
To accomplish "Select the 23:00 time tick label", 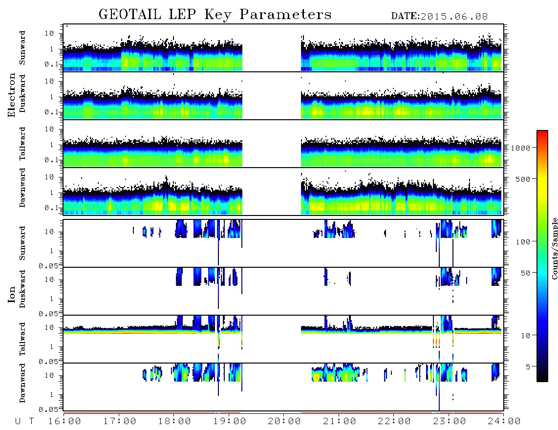I will [450, 422].
